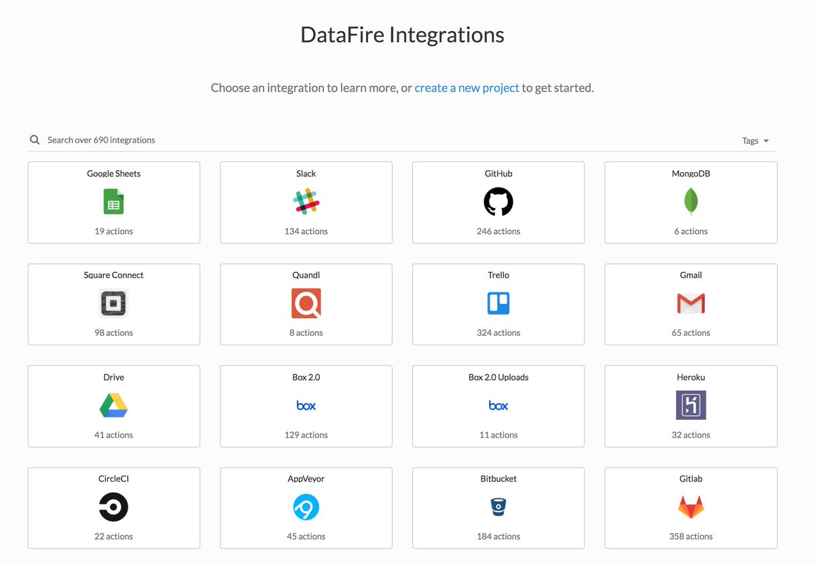Select the Heroku card title
This screenshot has height=565, width=815.
click(x=691, y=377)
